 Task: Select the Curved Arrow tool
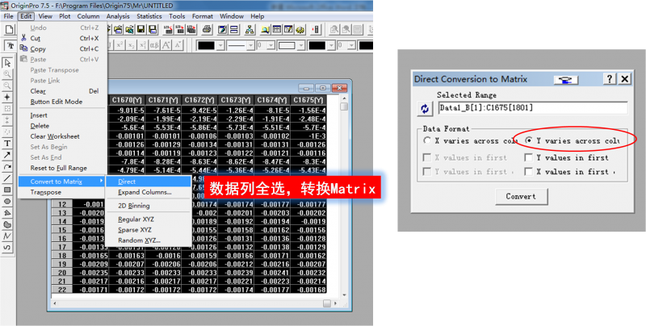tap(7, 167)
